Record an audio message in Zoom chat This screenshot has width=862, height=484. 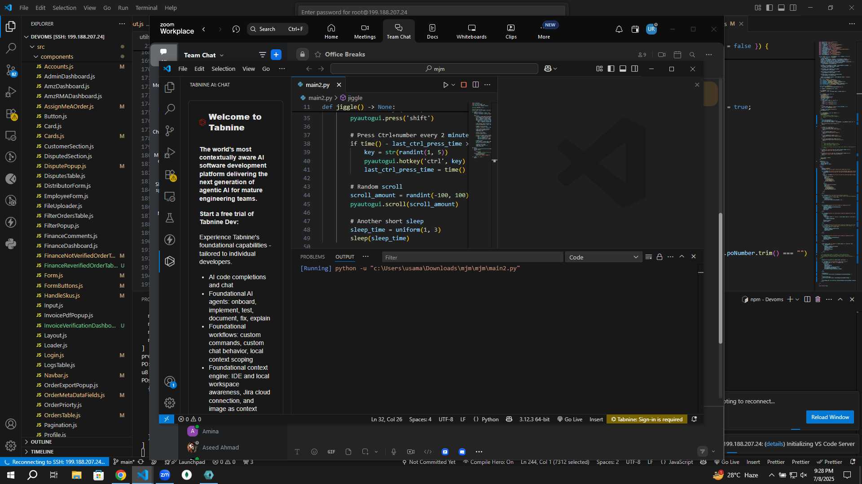(394, 452)
